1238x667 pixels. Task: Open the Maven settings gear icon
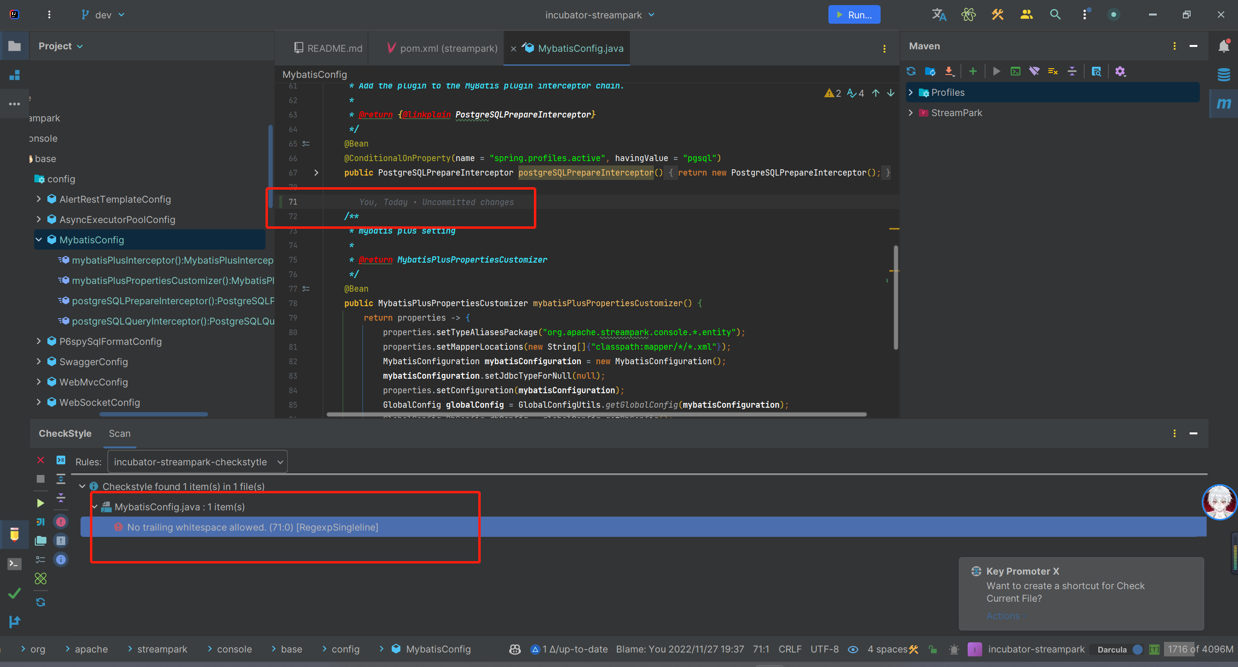tap(1120, 72)
